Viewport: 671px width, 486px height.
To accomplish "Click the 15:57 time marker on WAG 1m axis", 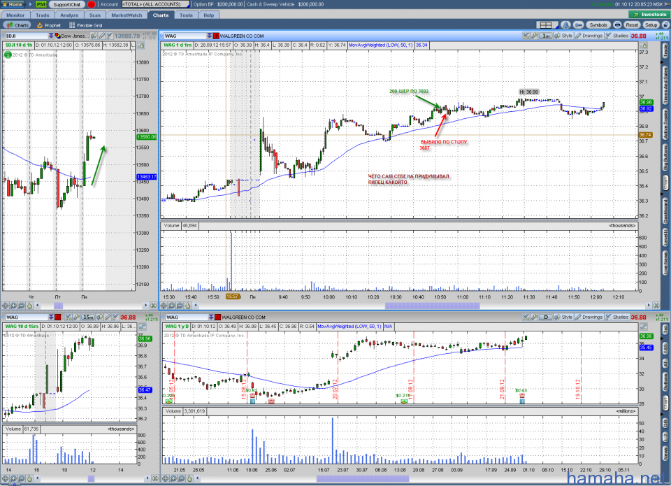I will click(233, 296).
